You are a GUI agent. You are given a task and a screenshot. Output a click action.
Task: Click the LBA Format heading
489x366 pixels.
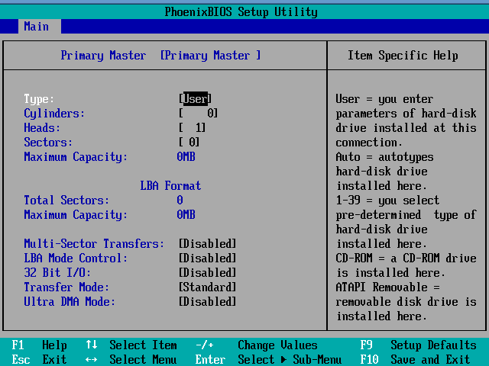coord(170,186)
